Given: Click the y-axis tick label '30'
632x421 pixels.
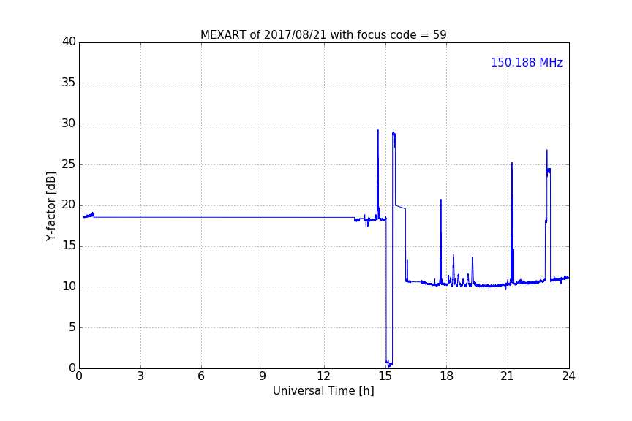Looking at the screenshot, I should (x=69, y=124).
